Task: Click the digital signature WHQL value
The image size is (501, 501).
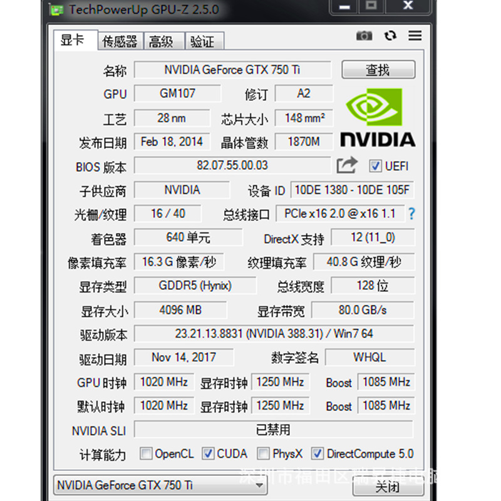Action: 369,357
